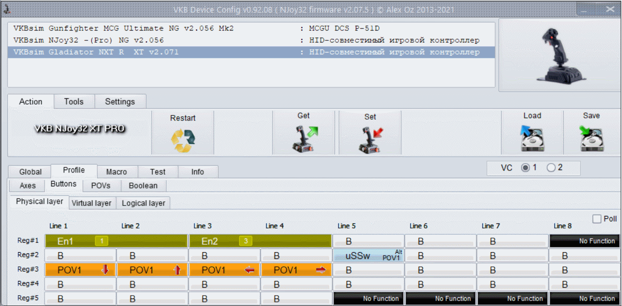Select the POV1 left-arrow button cell

225,270
